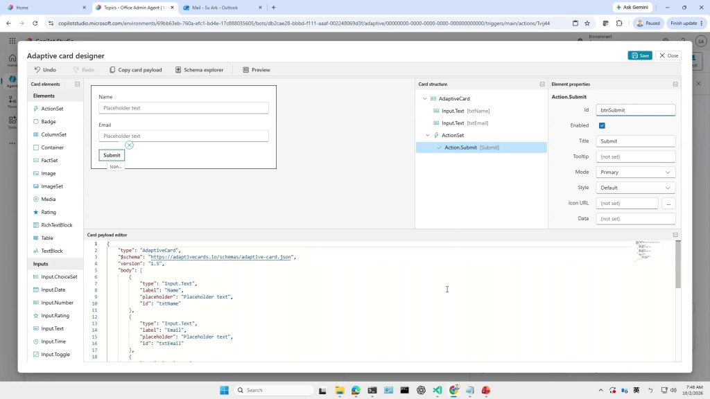Screen dimensions: 710x399
Task: Open the Style dropdown set to Default
Action: pos(635,188)
